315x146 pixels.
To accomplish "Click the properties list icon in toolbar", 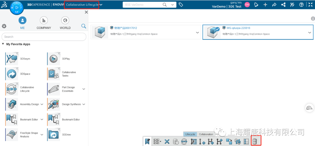I will click(x=246, y=141).
